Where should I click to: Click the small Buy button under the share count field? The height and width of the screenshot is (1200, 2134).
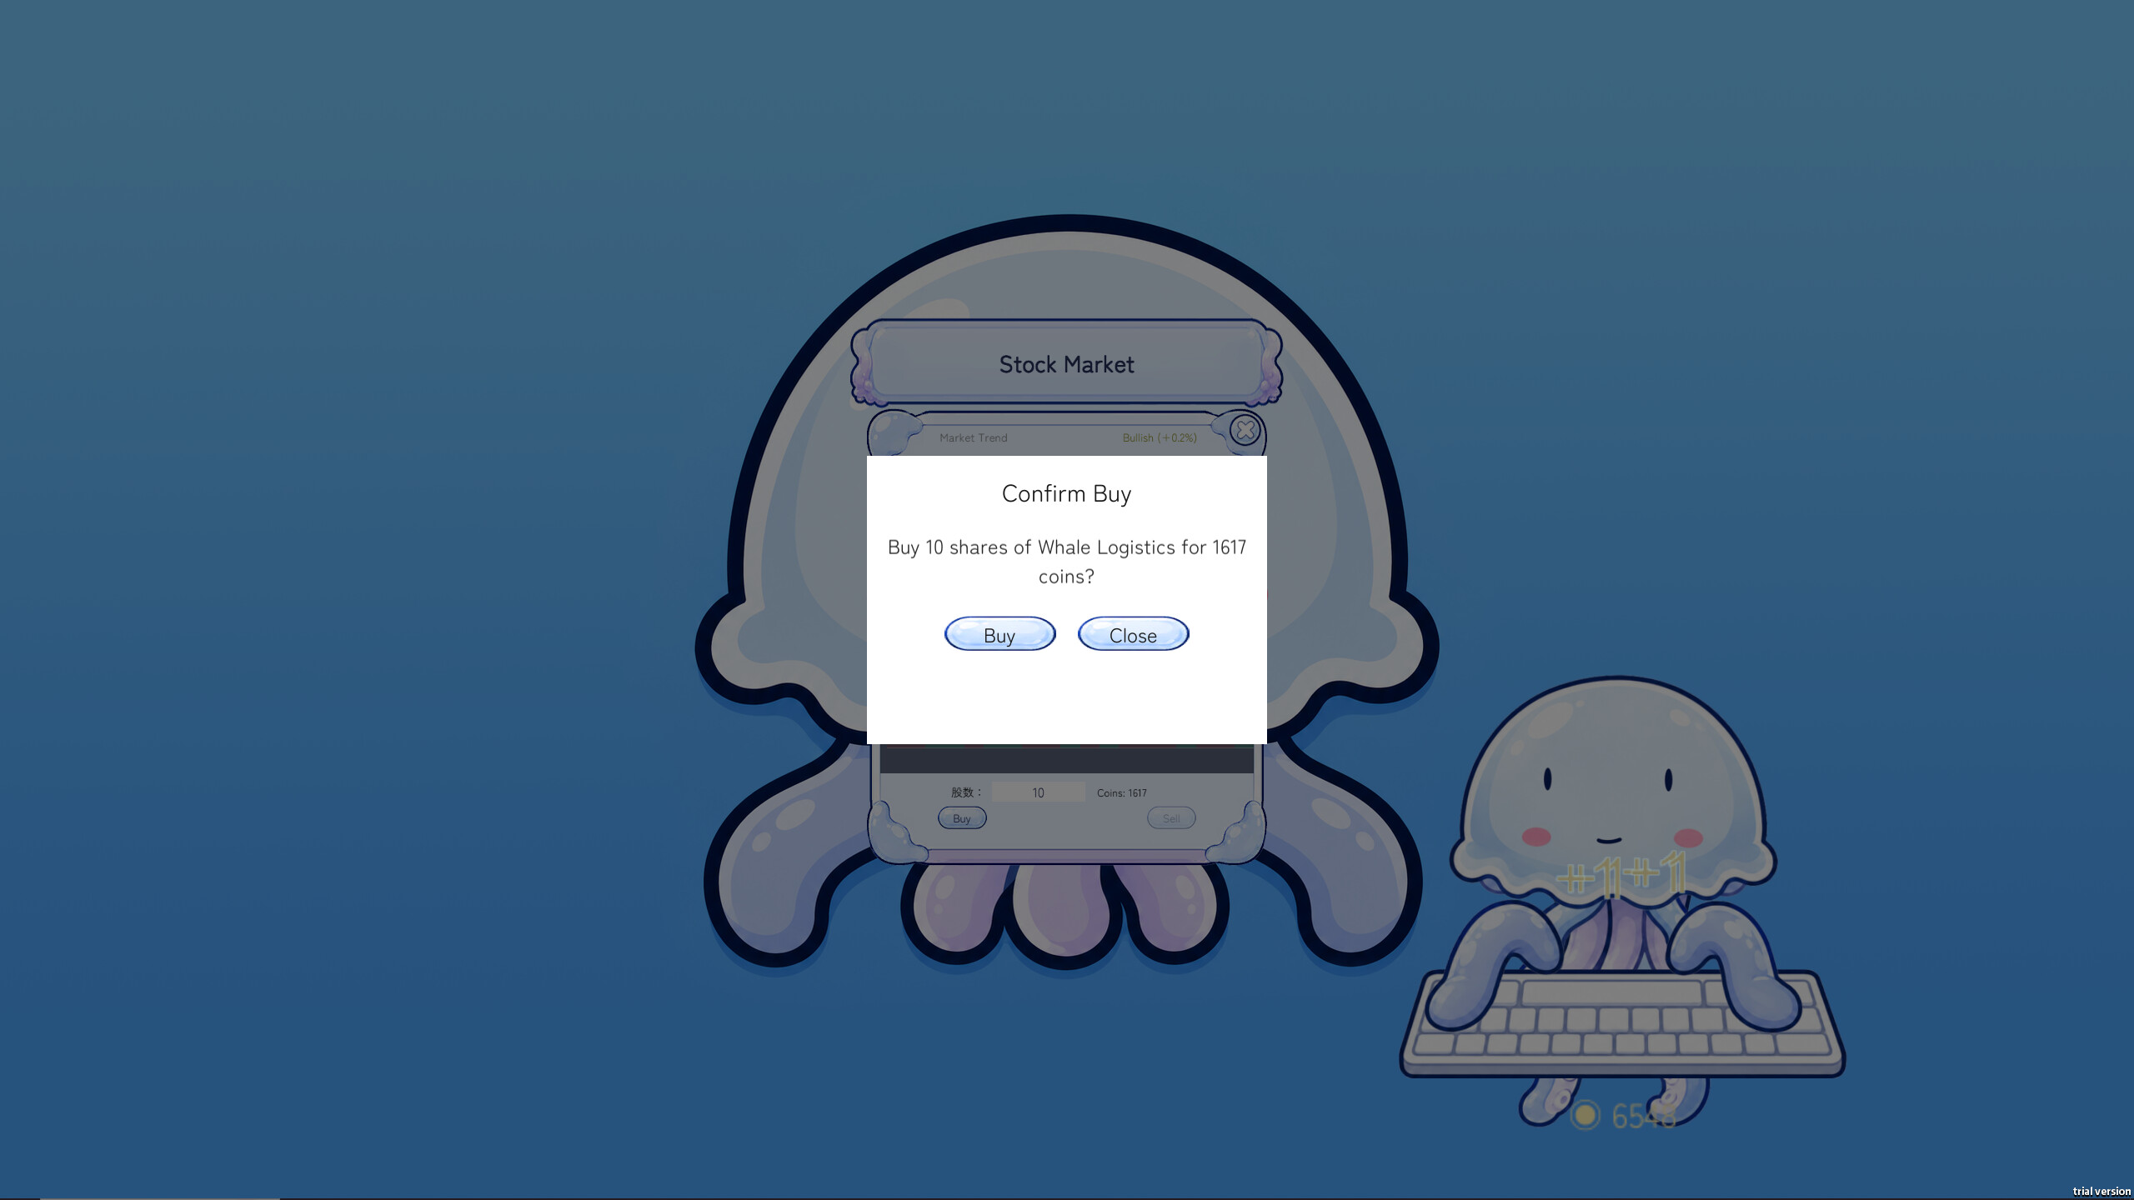[x=962, y=818]
